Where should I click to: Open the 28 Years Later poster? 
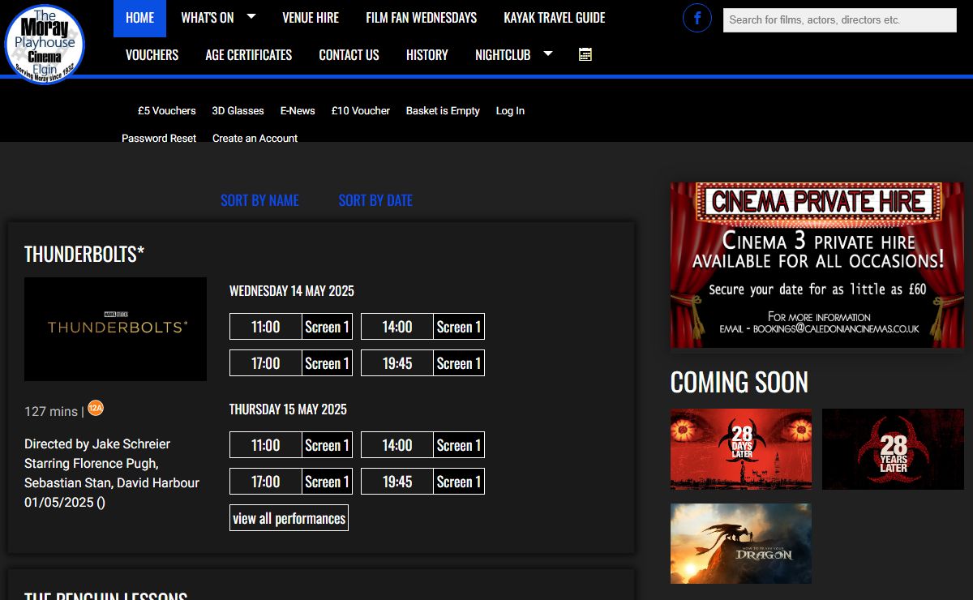click(893, 449)
